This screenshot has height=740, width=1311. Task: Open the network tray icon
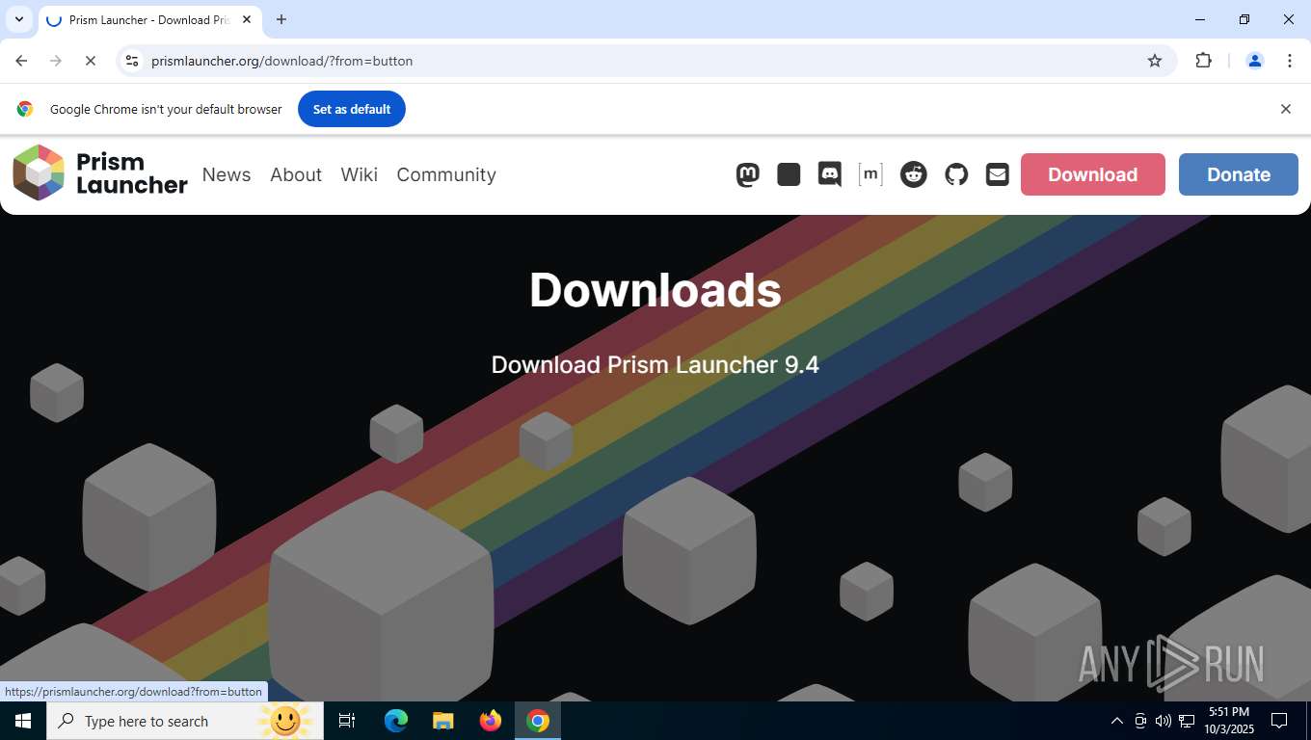tap(1187, 721)
